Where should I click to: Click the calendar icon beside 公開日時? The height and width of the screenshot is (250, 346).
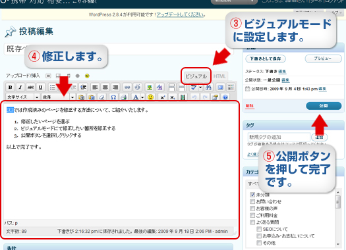coord(248,89)
